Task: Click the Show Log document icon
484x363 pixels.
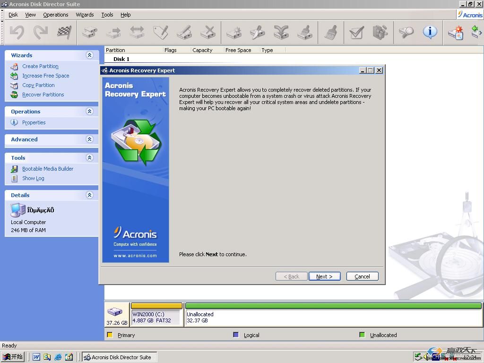Action: [14, 178]
